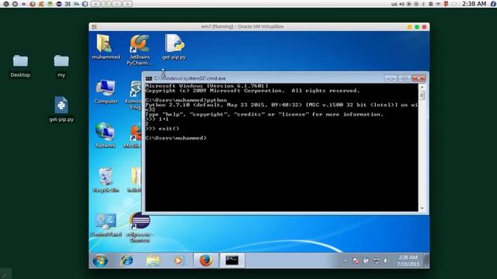Select get-pip.py on the host desktop
This screenshot has height=279, width=497.
tap(61, 109)
